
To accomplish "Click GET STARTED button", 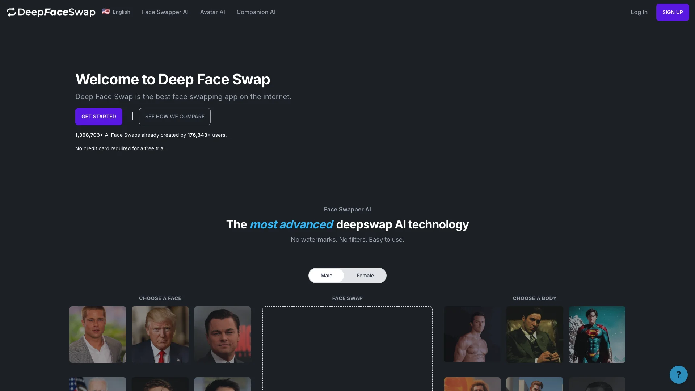I will (x=99, y=117).
